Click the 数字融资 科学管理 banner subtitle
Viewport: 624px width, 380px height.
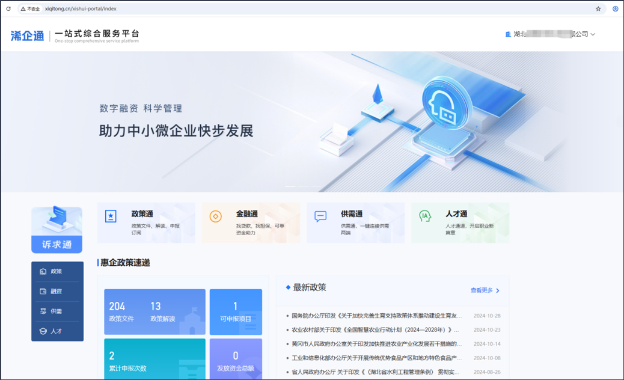(141, 108)
